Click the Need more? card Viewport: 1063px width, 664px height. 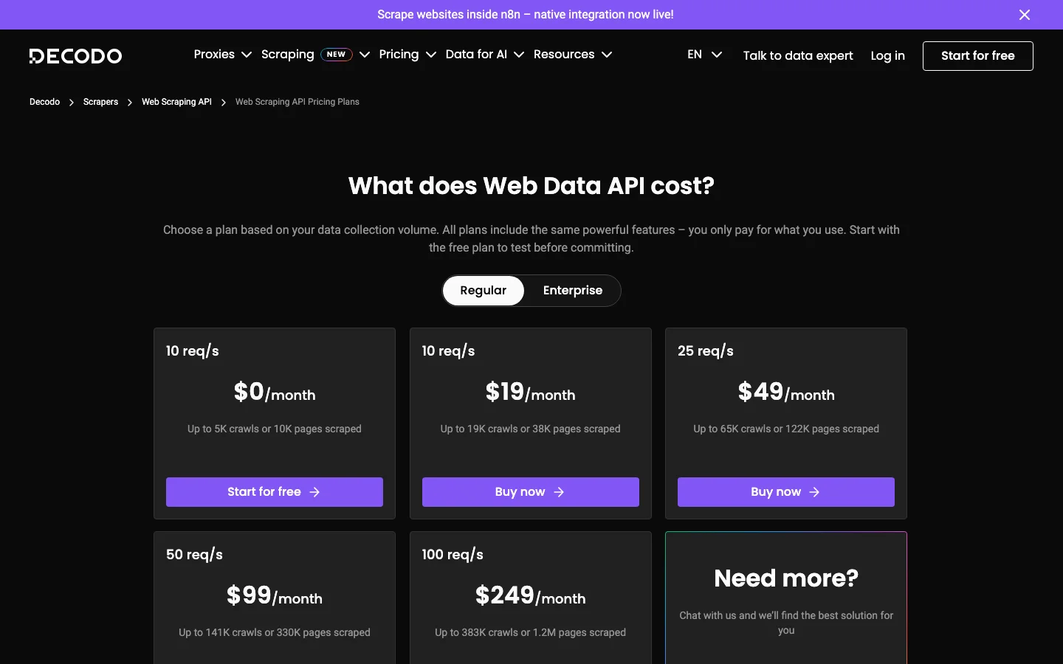click(786, 598)
